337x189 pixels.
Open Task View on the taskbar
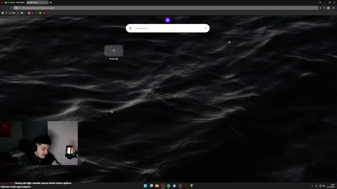151,186
